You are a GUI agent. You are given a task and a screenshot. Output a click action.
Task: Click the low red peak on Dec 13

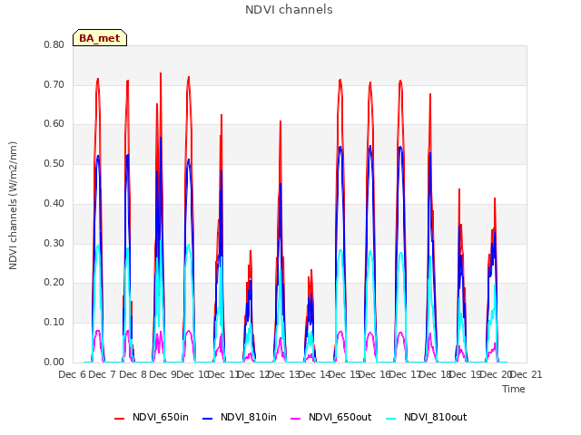click(x=311, y=270)
